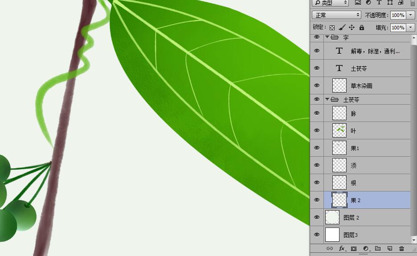
Task: Delete layer with trash icon
Action: pyautogui.click(x=401, y=248)
